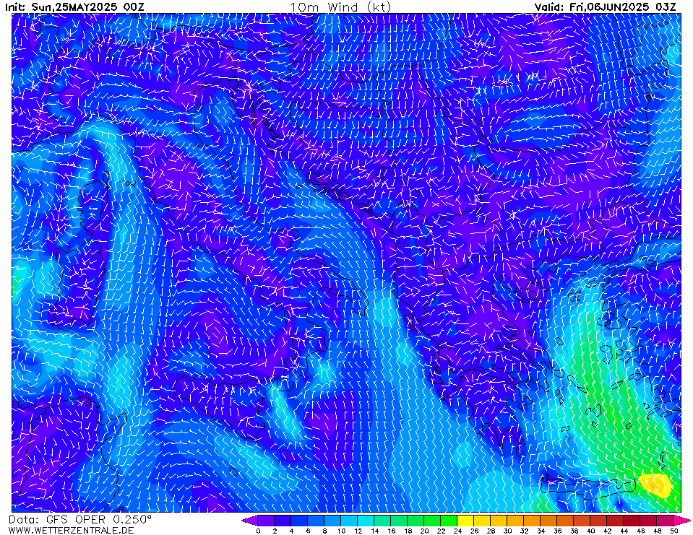Click the '40' legend scale label
693x535 pixels.
[x=591, y=531]
